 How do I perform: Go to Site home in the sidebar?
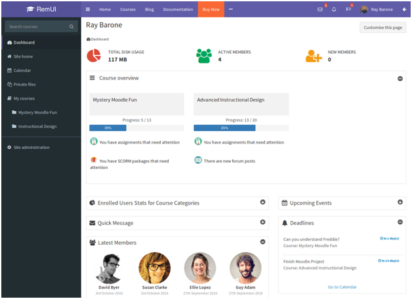[41, 56]
